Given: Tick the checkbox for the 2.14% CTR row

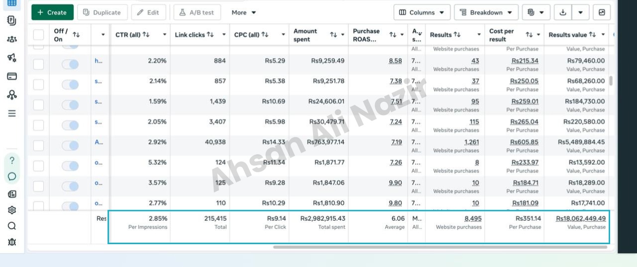Looking at the screenshot, I should [38, 84].
